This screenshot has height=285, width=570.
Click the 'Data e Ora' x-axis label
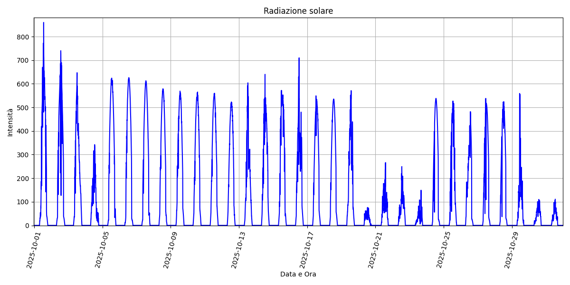point(298,274)
